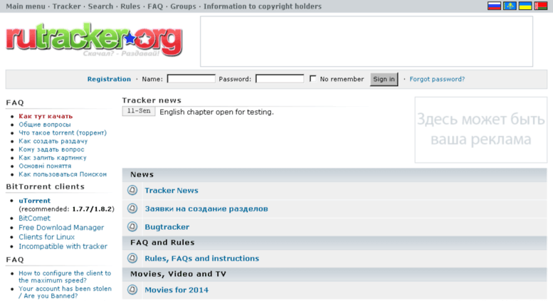Open Что такое torrent (торрент) link
This screenshot has height=301, width=553.
[x=63, y=133]
